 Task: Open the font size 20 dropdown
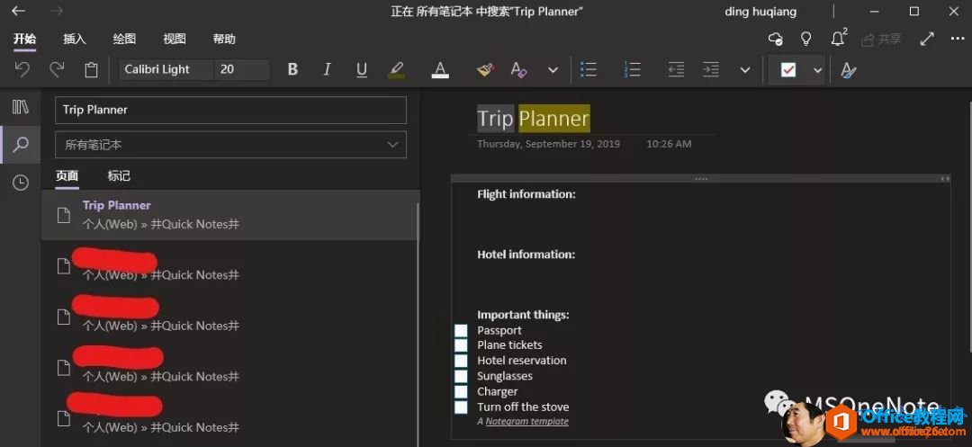(x=241, y=69)
